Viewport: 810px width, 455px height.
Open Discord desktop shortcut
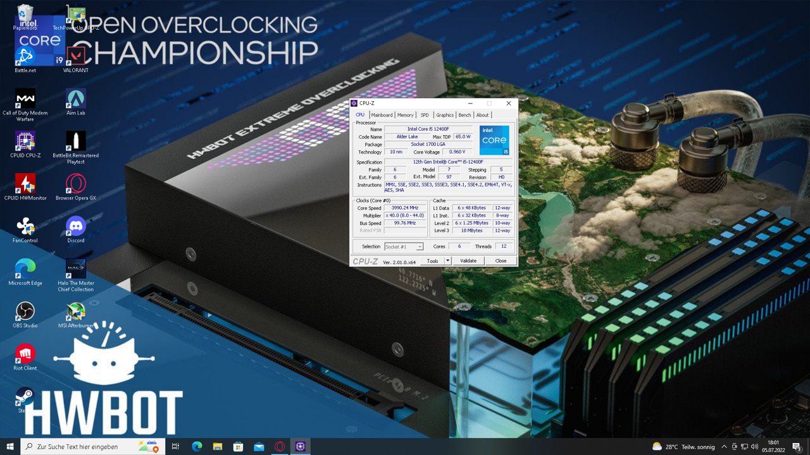coord(76,230)
